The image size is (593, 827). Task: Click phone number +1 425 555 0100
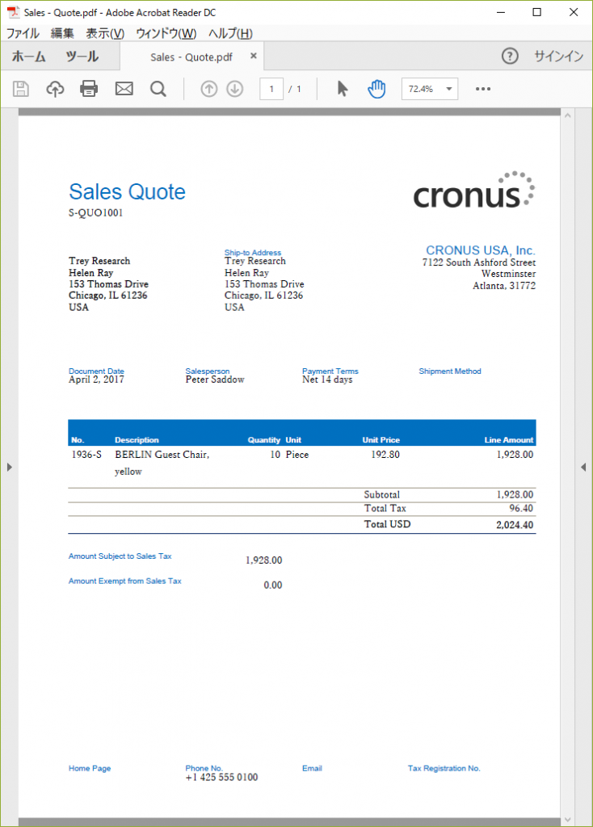tap(221, 777)
